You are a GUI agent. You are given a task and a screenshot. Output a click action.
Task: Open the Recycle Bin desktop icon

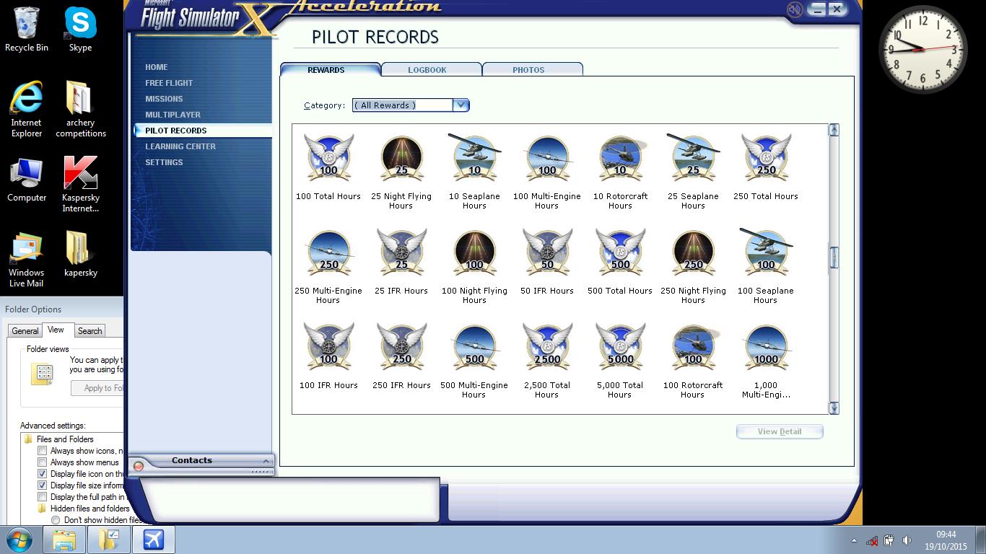(27, 30)
